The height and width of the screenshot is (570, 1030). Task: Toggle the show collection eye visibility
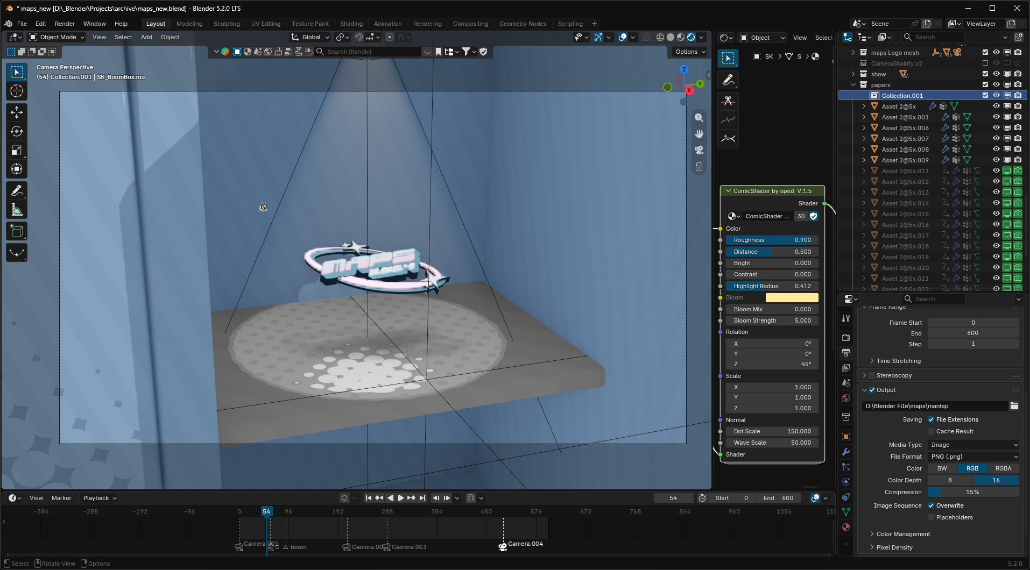tap(996, 74)
